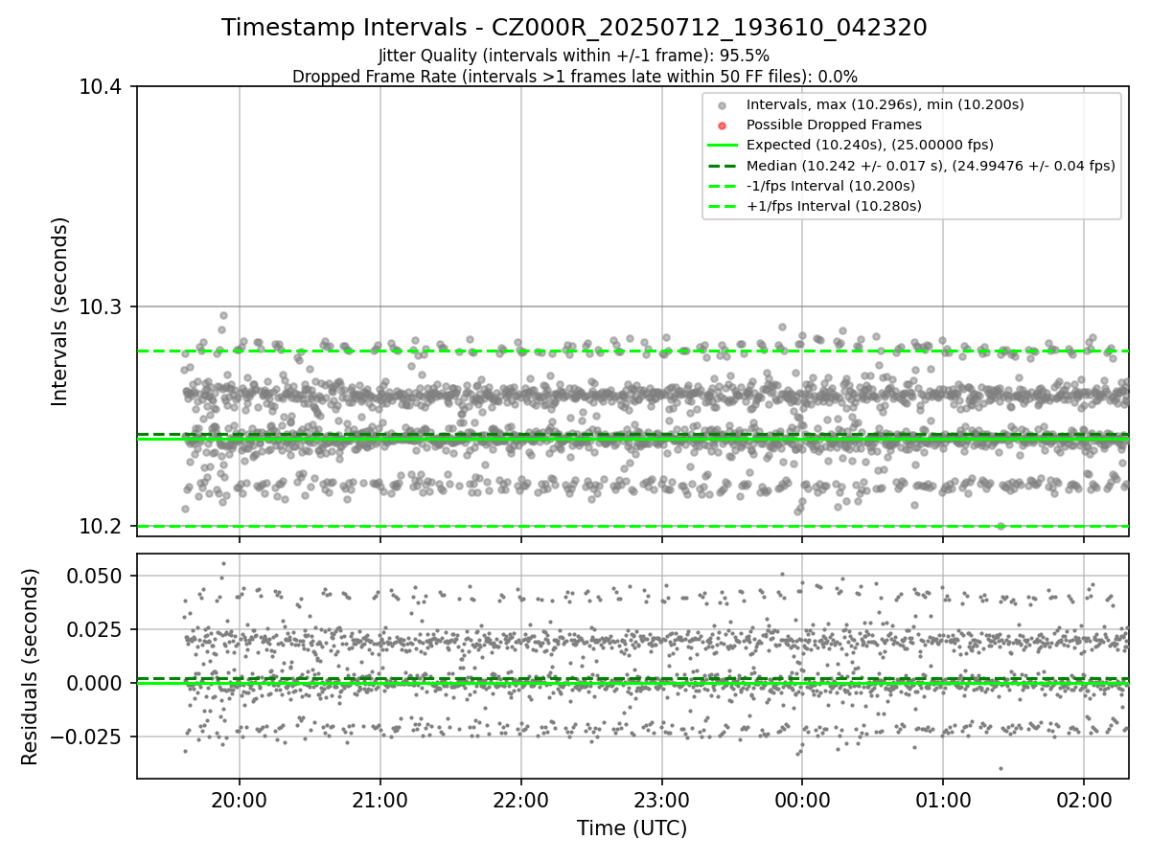Click the 10.2 y-axis tick label
Image resolution: width=1150 pixels, height=862 pixels.
(x=102, y=527)
